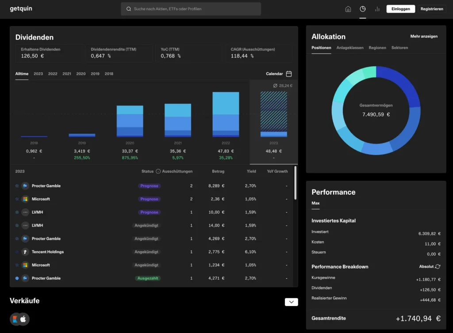Open the Sektoren allocation tab

pyautogui.click(x=399, y=48)
